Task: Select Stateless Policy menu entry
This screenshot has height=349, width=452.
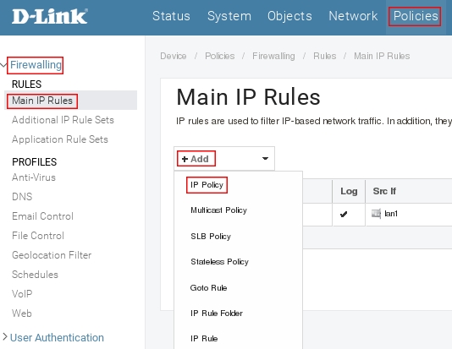Action: pos(219,262)
